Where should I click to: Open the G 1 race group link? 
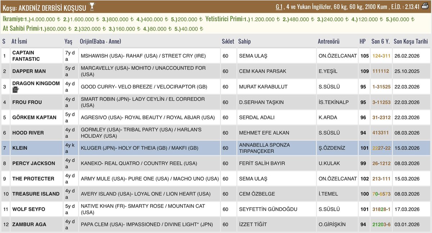pos(279,6)
